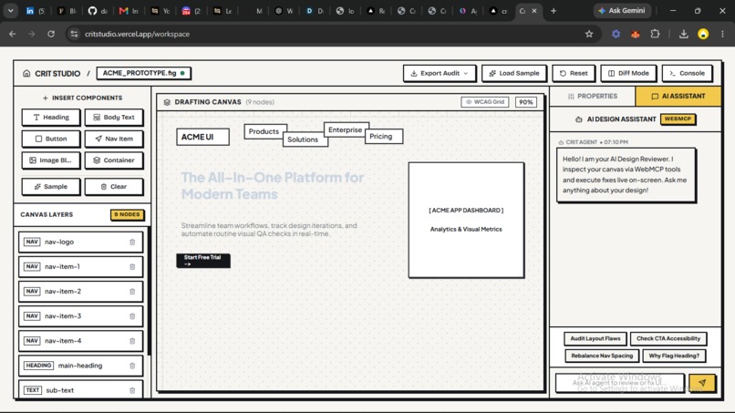Click Check CTA Accessibility suggestion
735x413 pixels.
coord(668,338)
